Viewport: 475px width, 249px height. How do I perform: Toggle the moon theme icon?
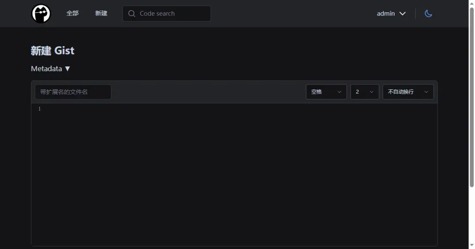428,14
